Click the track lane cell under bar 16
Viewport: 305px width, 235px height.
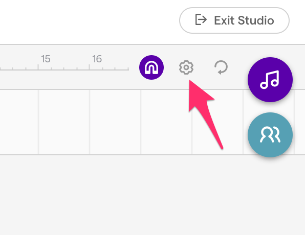click(x=115, y=122)
